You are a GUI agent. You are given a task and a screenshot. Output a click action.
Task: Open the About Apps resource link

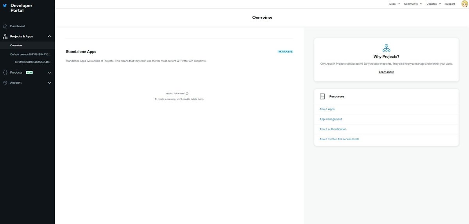tap(327, 109)
